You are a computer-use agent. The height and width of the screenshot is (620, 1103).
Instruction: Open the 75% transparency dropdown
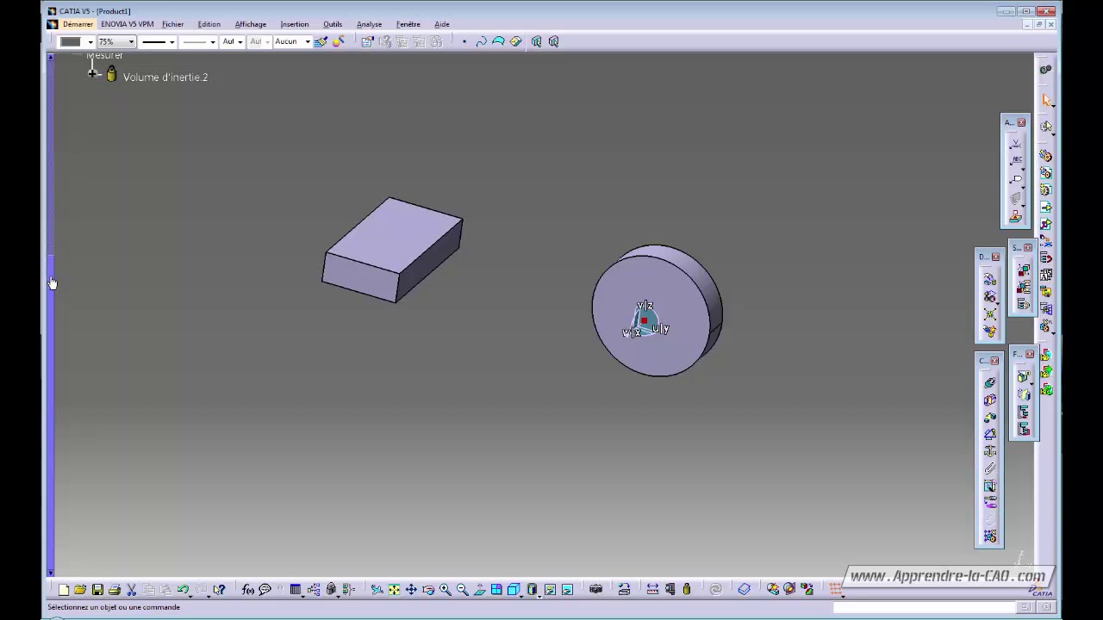tap(131, 41)
